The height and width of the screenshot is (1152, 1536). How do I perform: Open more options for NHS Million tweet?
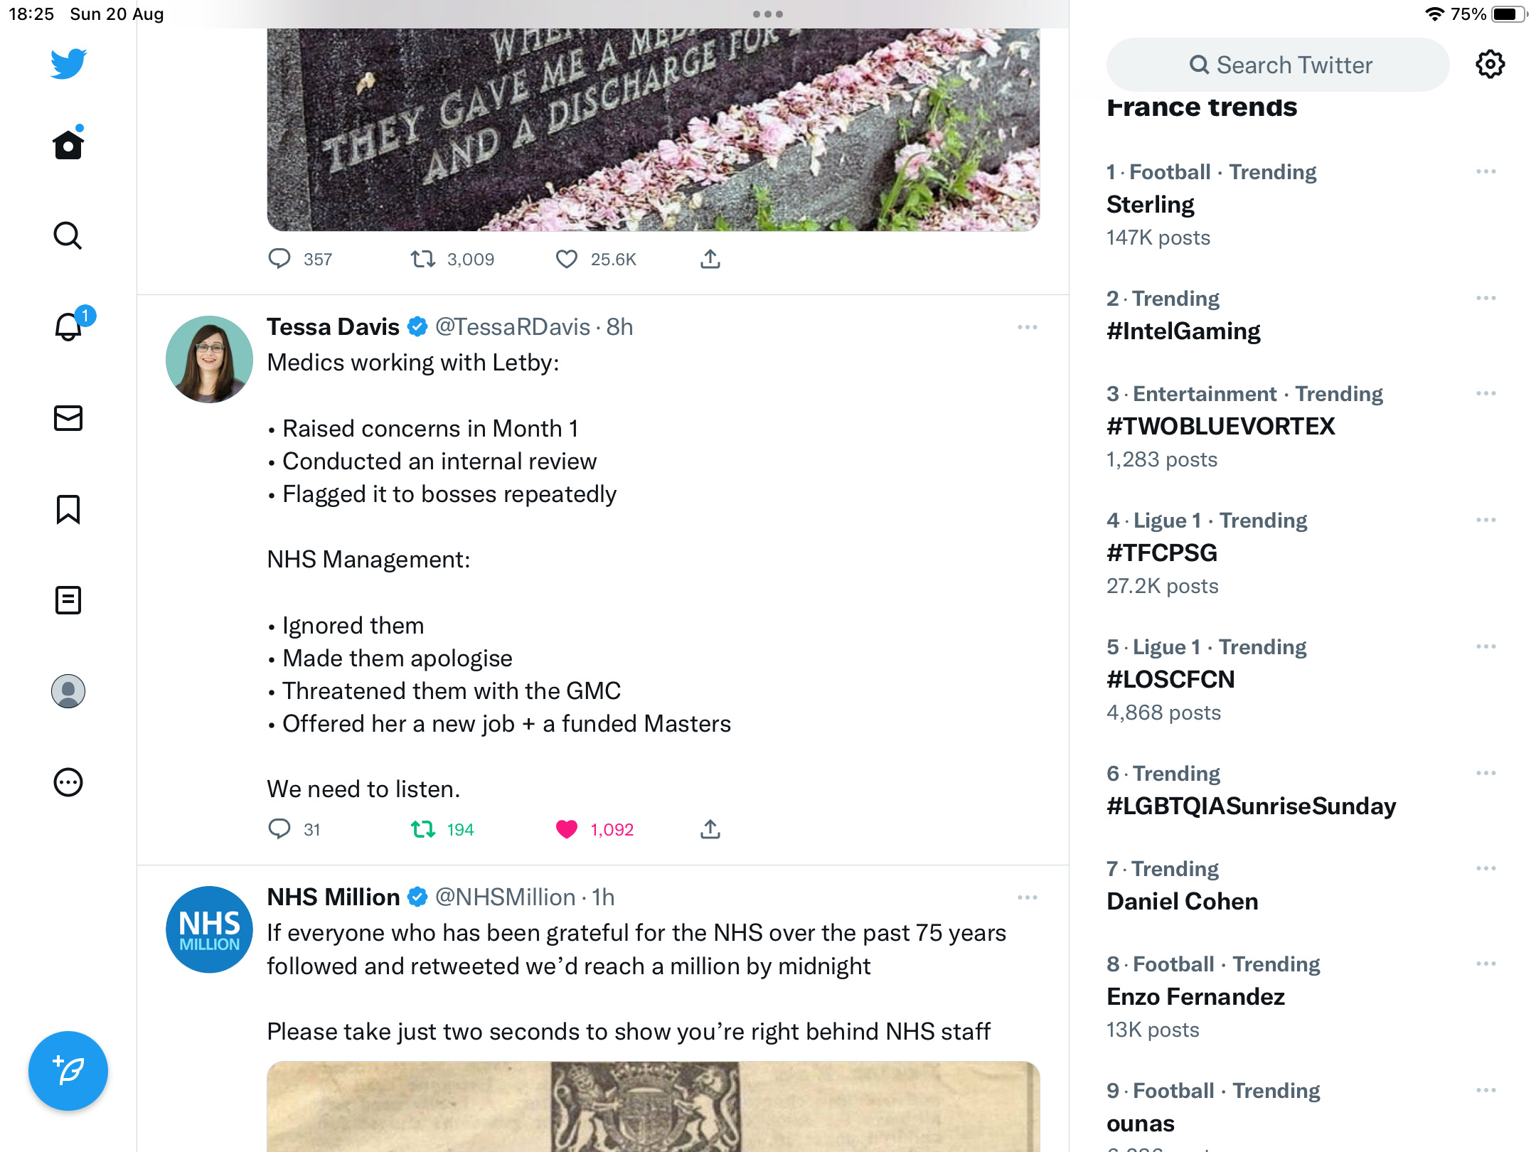coord(1027,897)
